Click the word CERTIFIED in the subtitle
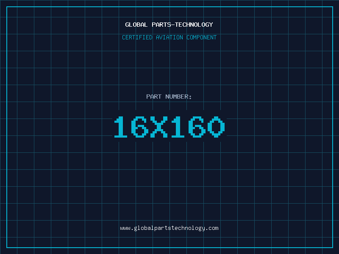 [137, 37]
